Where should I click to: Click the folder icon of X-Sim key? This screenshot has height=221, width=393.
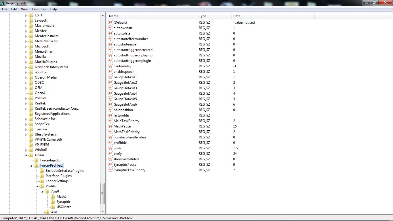click(x=31, y=155)
